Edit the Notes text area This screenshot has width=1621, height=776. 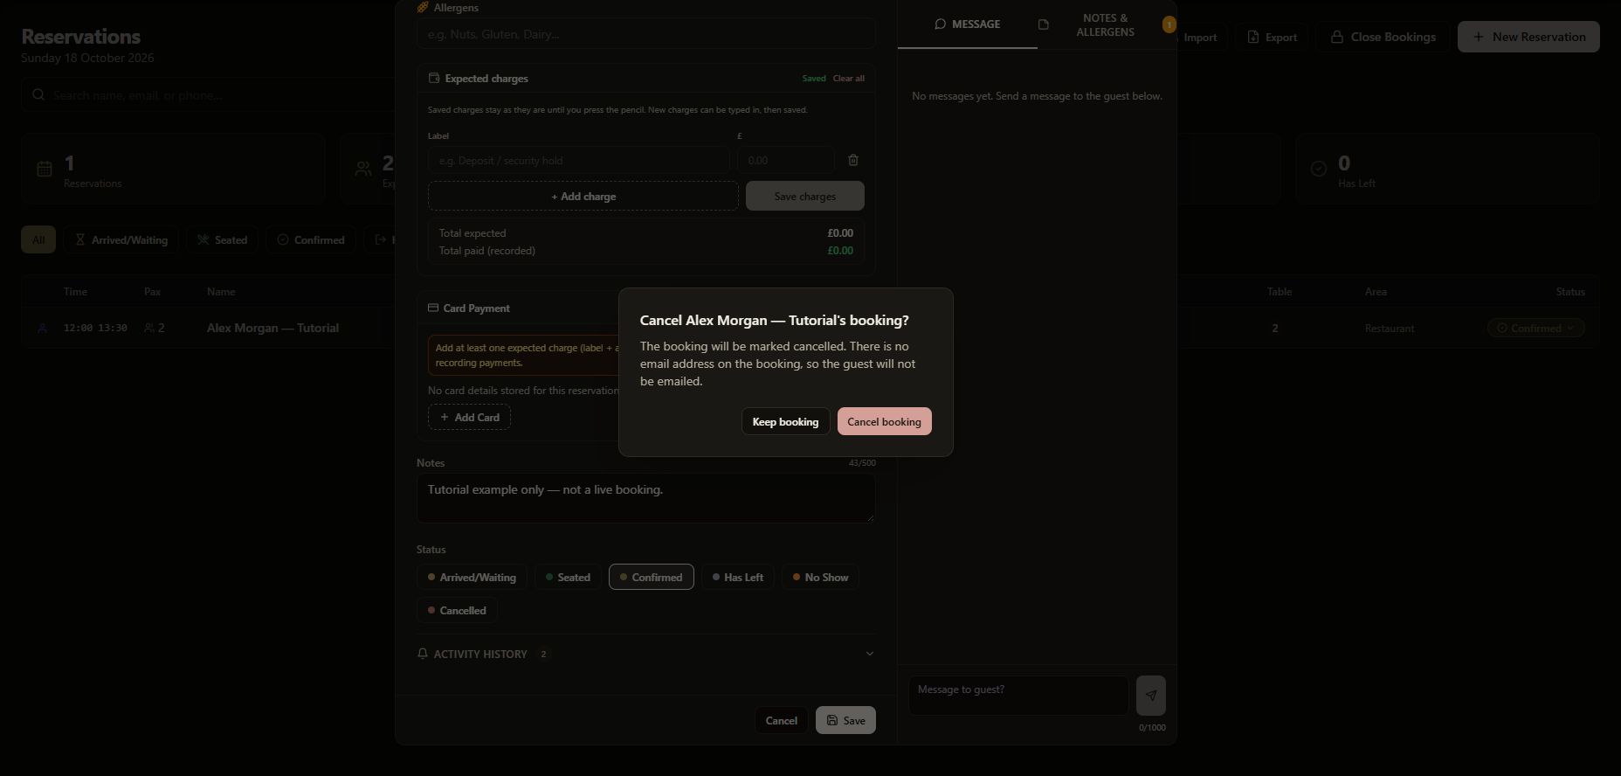coord(645,498)
